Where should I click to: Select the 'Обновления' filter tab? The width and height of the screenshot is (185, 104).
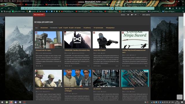point(44,28)
